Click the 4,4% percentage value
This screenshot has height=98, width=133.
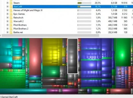[x=98, y=10]
